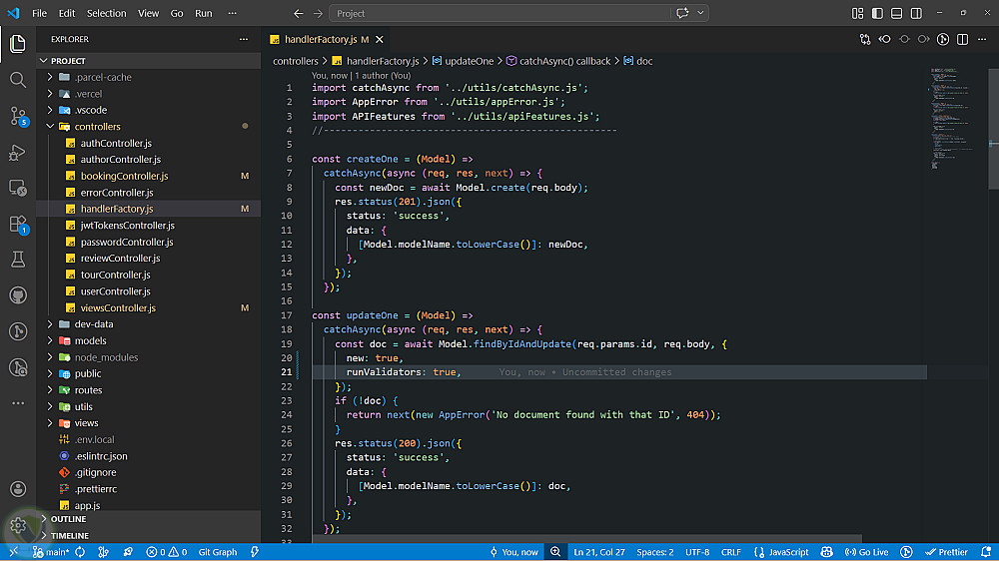Toggle Primary Side Bar visibility

coord(877,14)
